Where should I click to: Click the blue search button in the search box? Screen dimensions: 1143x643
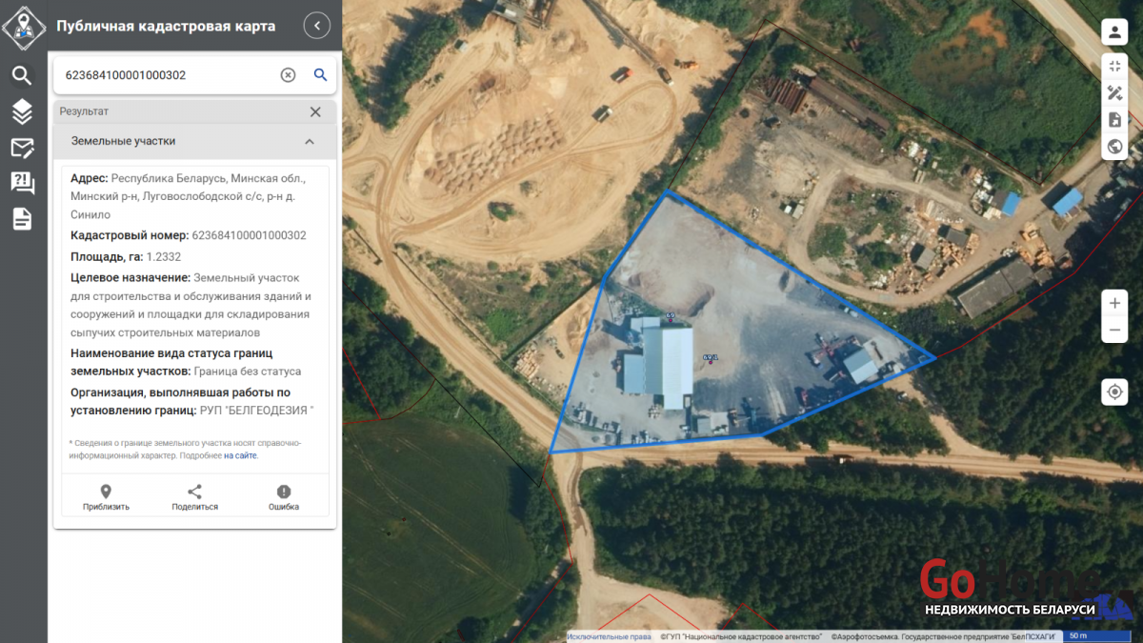[x=320, y=75]
